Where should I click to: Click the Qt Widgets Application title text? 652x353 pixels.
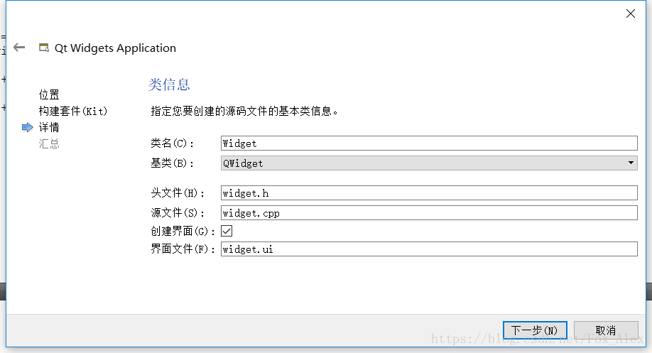tap(115, 48)
